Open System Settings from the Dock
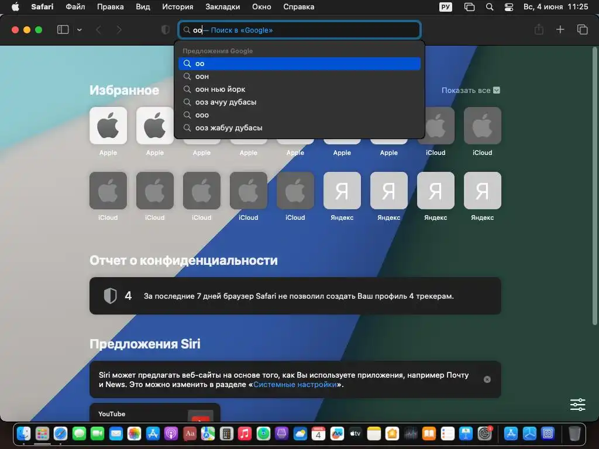The width and height of the screenshot is (599, 449). (484, 433)
